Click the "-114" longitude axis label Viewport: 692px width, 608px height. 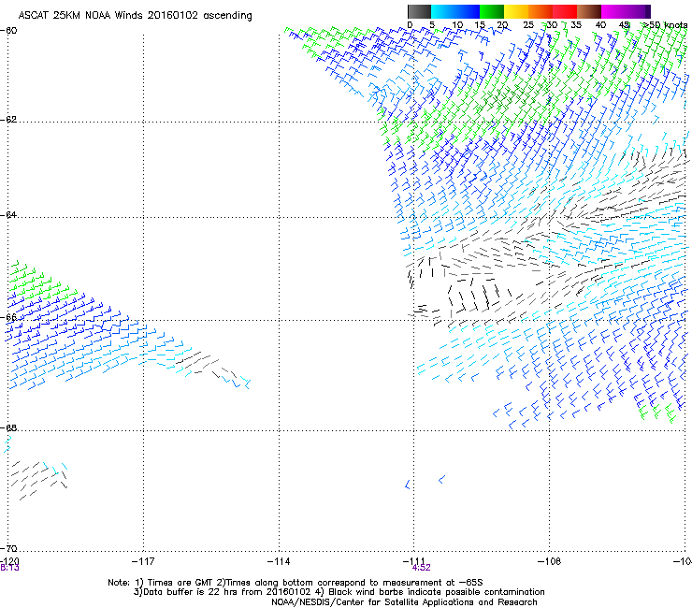(279, 561)
